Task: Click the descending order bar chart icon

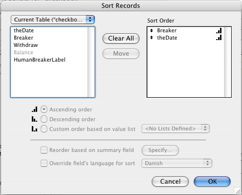Action: pos(35,119)
